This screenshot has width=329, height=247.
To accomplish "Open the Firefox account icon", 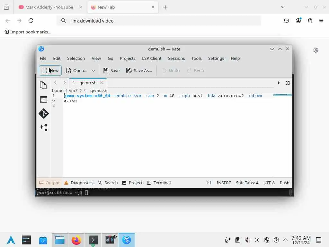I will 298,21.
